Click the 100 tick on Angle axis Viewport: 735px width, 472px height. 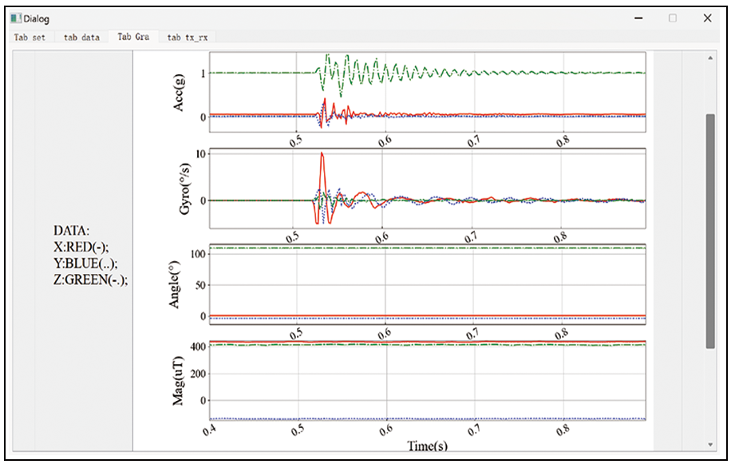click(198, 254)
